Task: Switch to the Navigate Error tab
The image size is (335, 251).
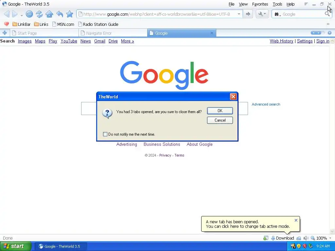Action: (113, 33)
